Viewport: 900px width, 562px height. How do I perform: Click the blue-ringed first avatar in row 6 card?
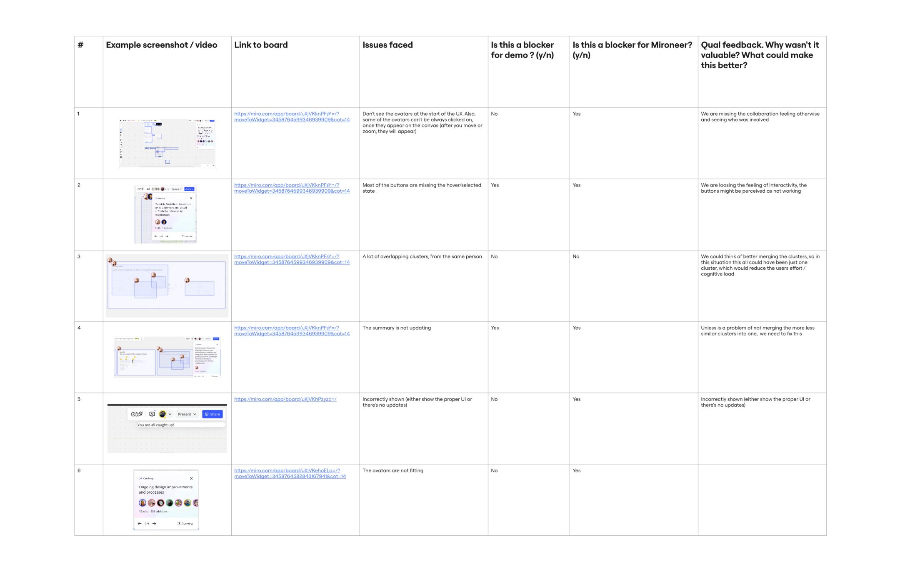(x=142, y=503)
